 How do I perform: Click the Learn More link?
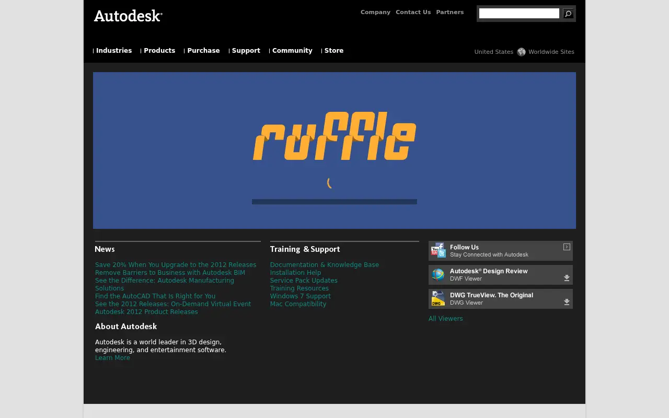112,358
